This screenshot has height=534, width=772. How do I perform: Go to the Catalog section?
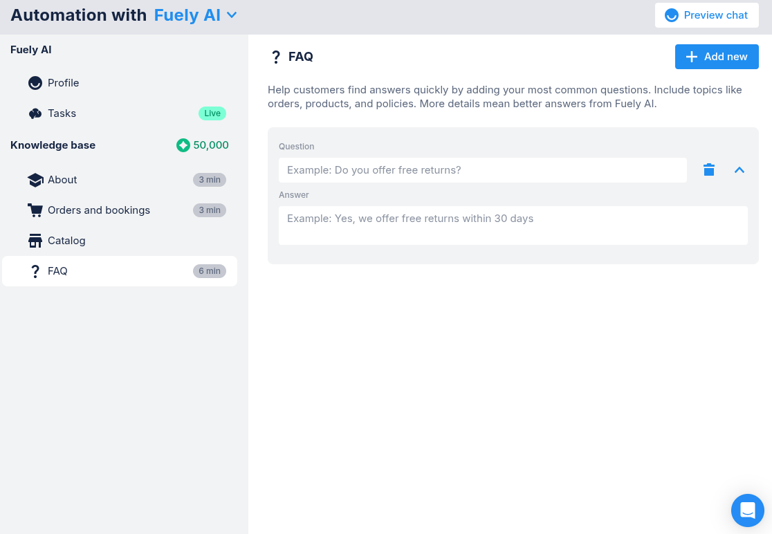point(66,241)
